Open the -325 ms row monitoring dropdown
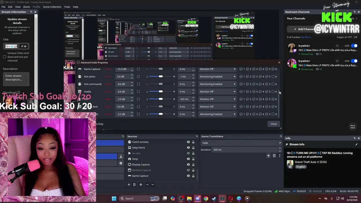 point(217,99)
